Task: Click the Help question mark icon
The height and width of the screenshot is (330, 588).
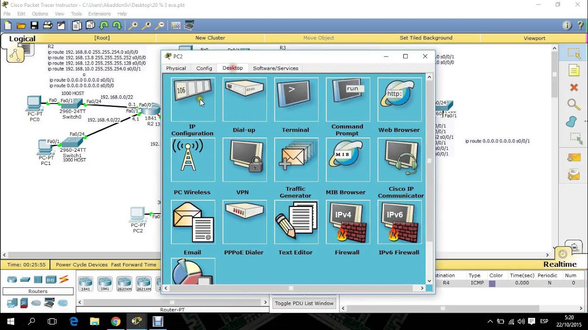Action: [580, 26]
